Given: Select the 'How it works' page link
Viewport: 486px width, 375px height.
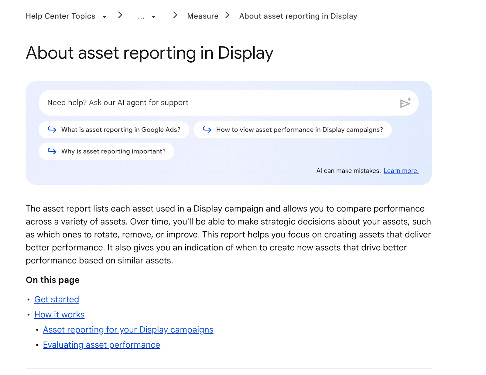Looking at the screenshot, I should point(59,315).
